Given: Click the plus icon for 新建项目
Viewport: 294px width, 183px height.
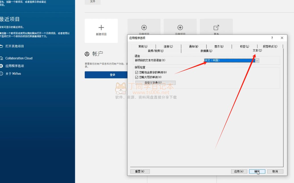Looking at the screenshot, I should [x=101, y=27].
